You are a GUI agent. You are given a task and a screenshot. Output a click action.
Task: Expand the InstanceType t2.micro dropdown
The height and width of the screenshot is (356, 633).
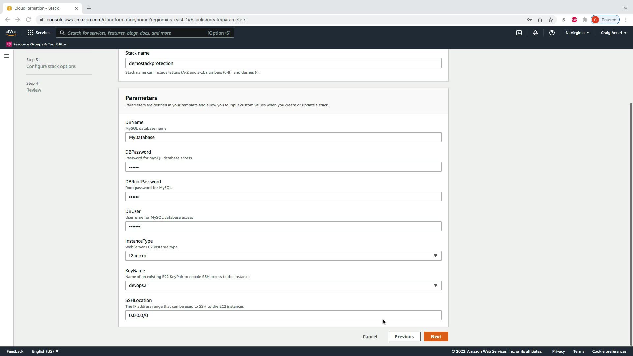283,256
